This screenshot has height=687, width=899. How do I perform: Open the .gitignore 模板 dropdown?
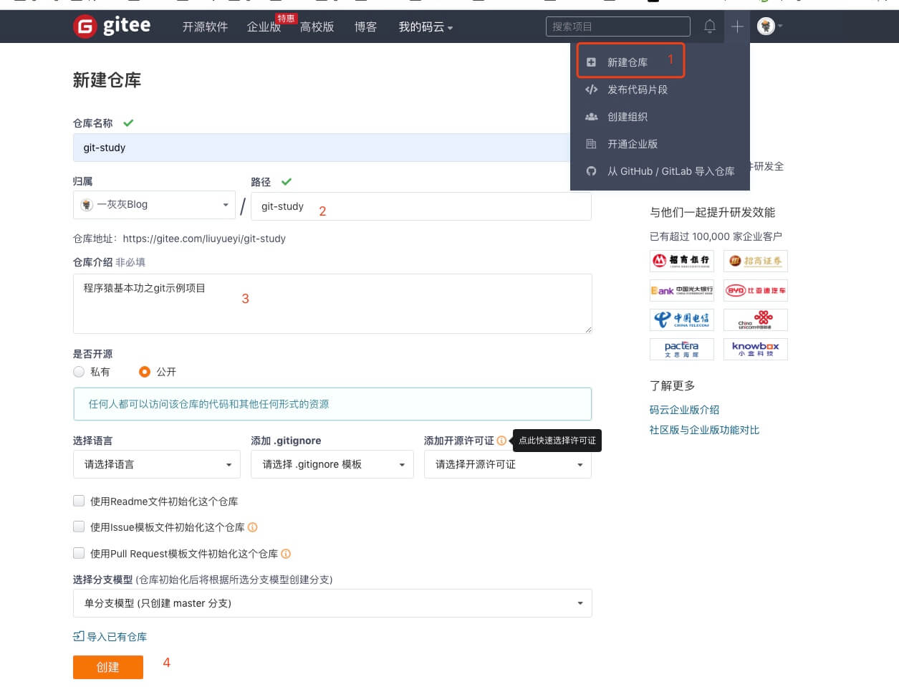coord(332,464)
